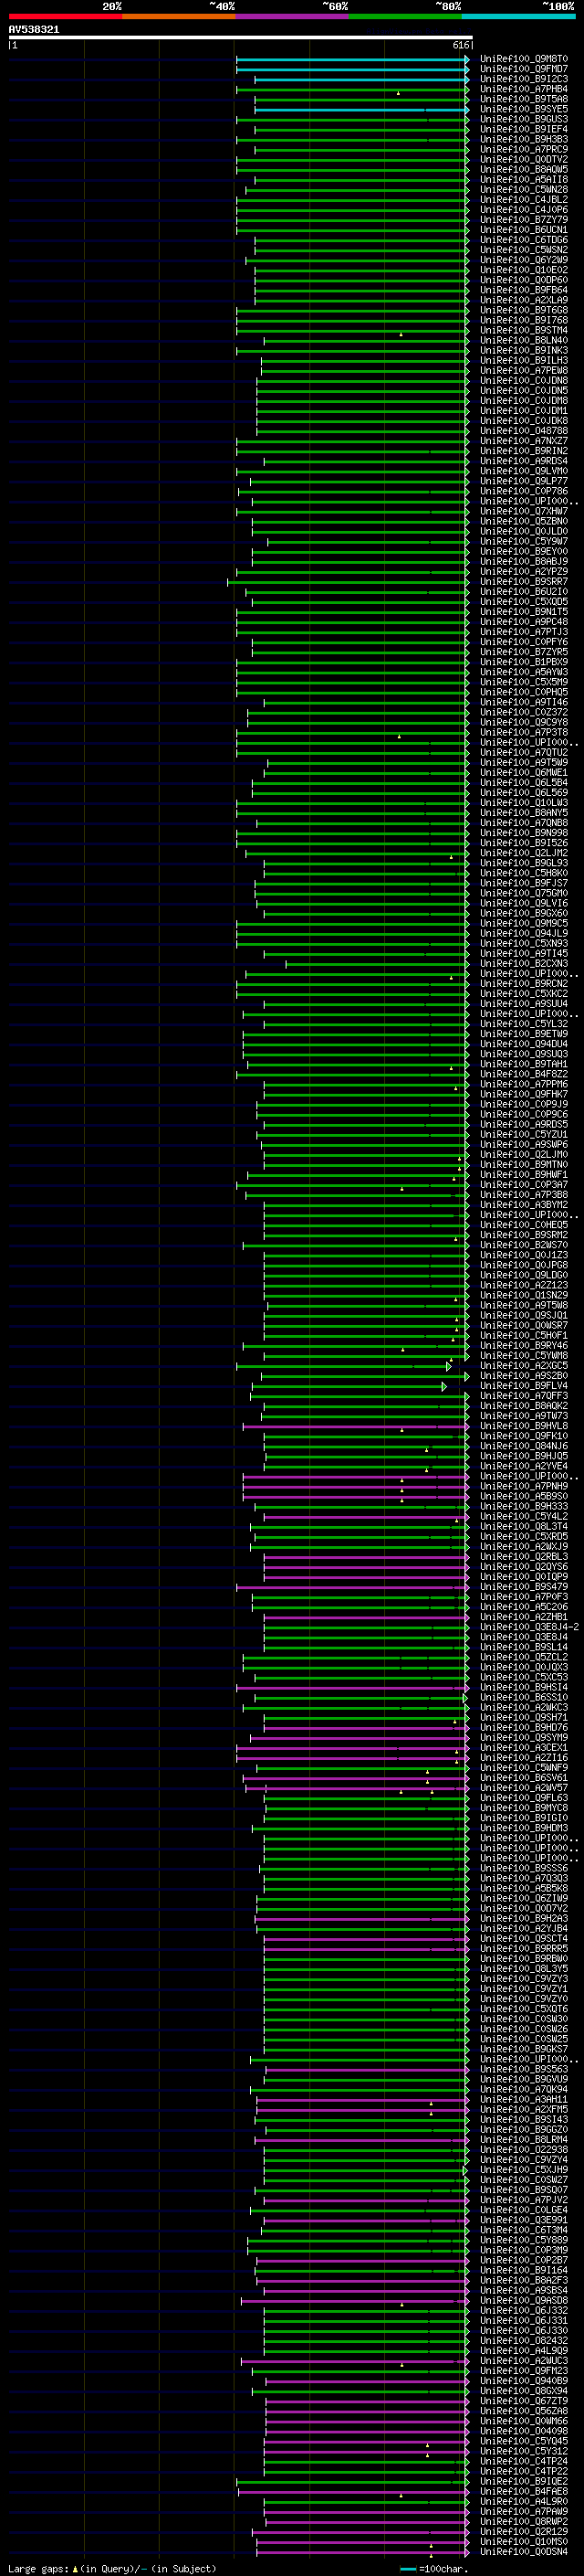Viewport: 584px width, 2576px height.
Task: Open hit UniRef100_B9GUS3
Action: [524, 119]
